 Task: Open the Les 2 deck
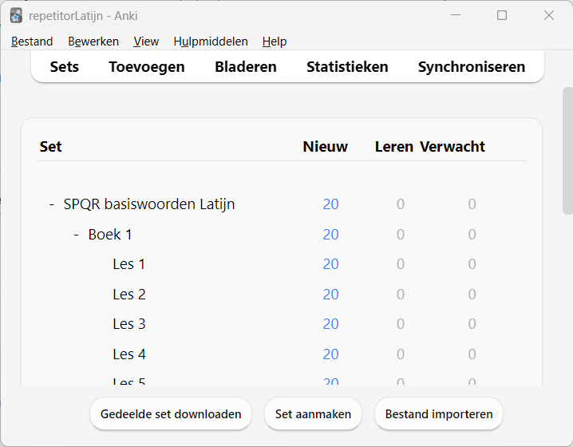(129, 295)
